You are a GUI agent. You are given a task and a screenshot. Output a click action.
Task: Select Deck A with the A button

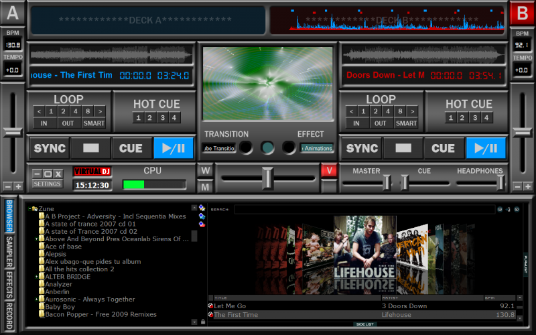13,13
